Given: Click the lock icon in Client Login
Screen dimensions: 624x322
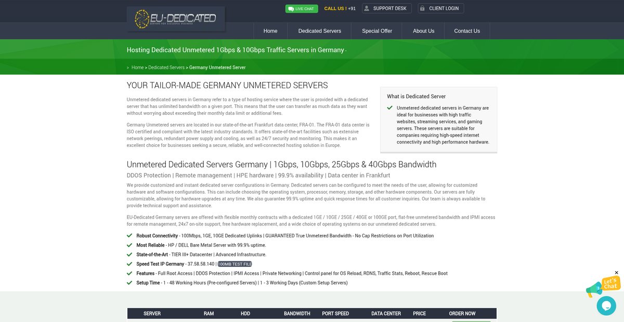Looking at the screenshot, I should [x=422, y=8].
